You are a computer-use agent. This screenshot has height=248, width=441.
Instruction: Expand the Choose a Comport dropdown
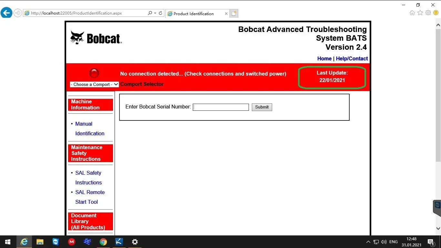pyautogui.click(x=94, y=84)
